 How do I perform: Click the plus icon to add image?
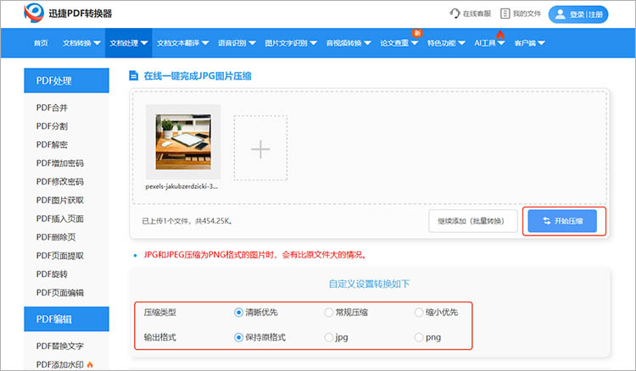260,149
